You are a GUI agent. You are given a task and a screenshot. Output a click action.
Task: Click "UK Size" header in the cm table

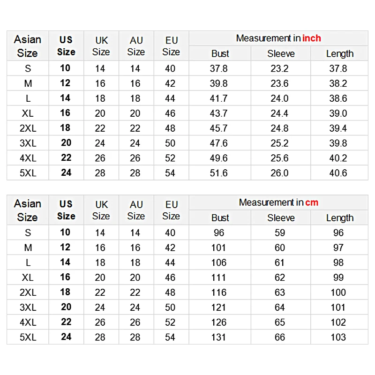point(101,210)
